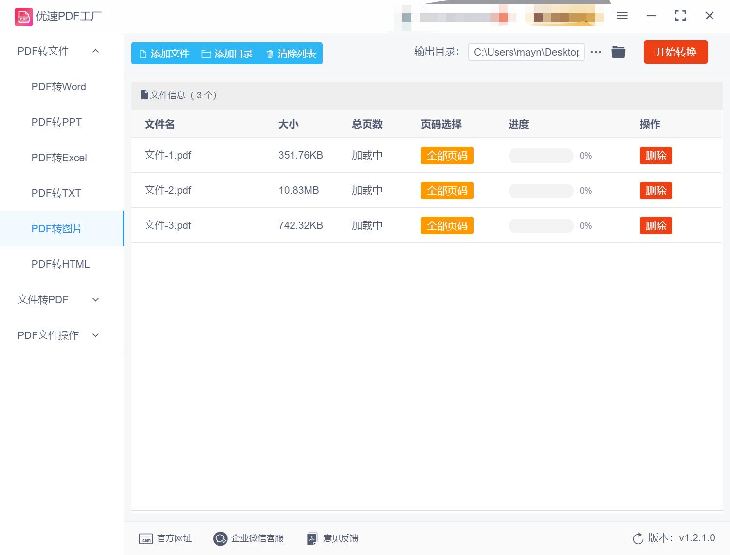Switch to PDF转Word
The height and width of the screenshot is (555, 730).
(x=58, y=86)
